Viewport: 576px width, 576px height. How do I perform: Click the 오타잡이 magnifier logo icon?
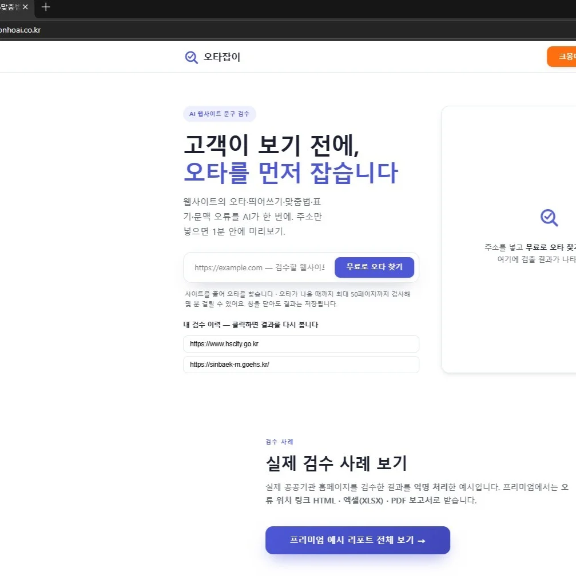pos(191,57)
